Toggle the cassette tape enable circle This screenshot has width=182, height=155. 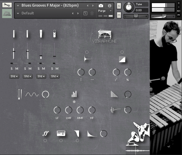[x=61, y=140]
